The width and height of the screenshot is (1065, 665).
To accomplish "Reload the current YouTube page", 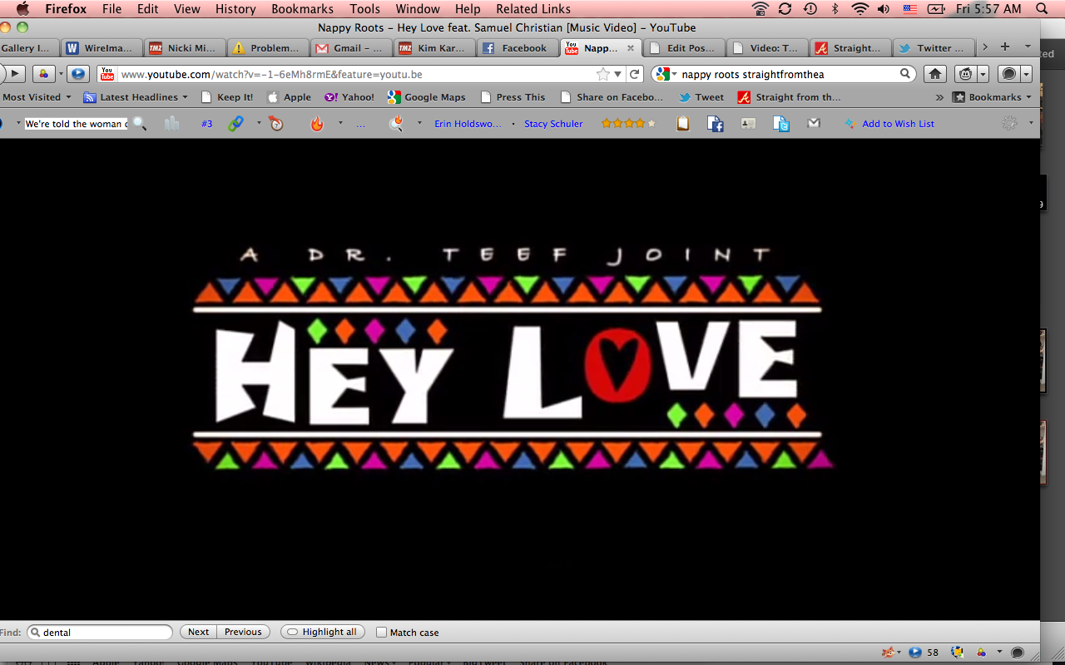I will [635, 74].
